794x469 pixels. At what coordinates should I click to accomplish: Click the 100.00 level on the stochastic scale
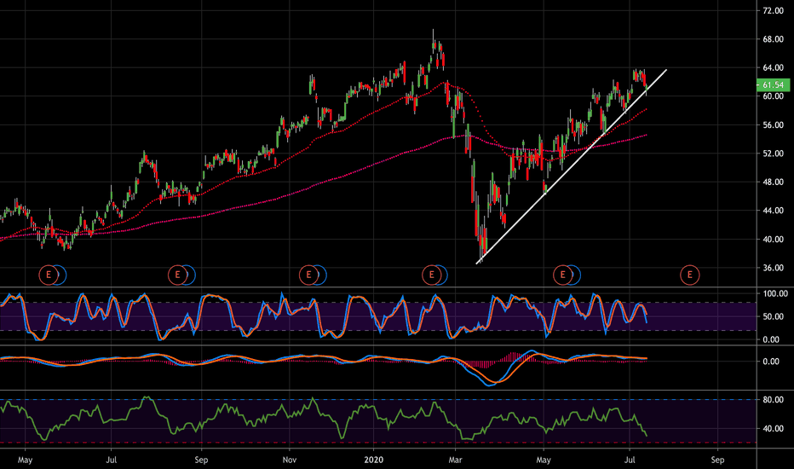(774, 293)
